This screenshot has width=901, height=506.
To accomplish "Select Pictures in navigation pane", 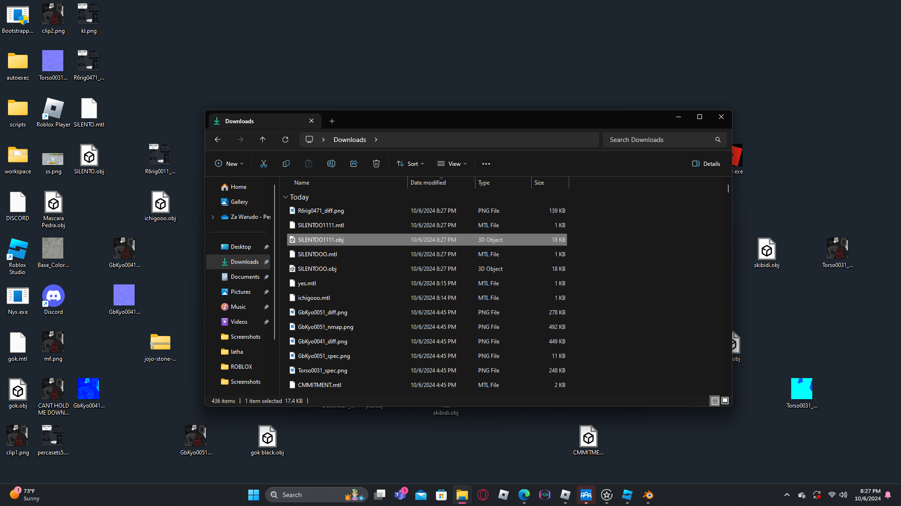I will point(240,292).
